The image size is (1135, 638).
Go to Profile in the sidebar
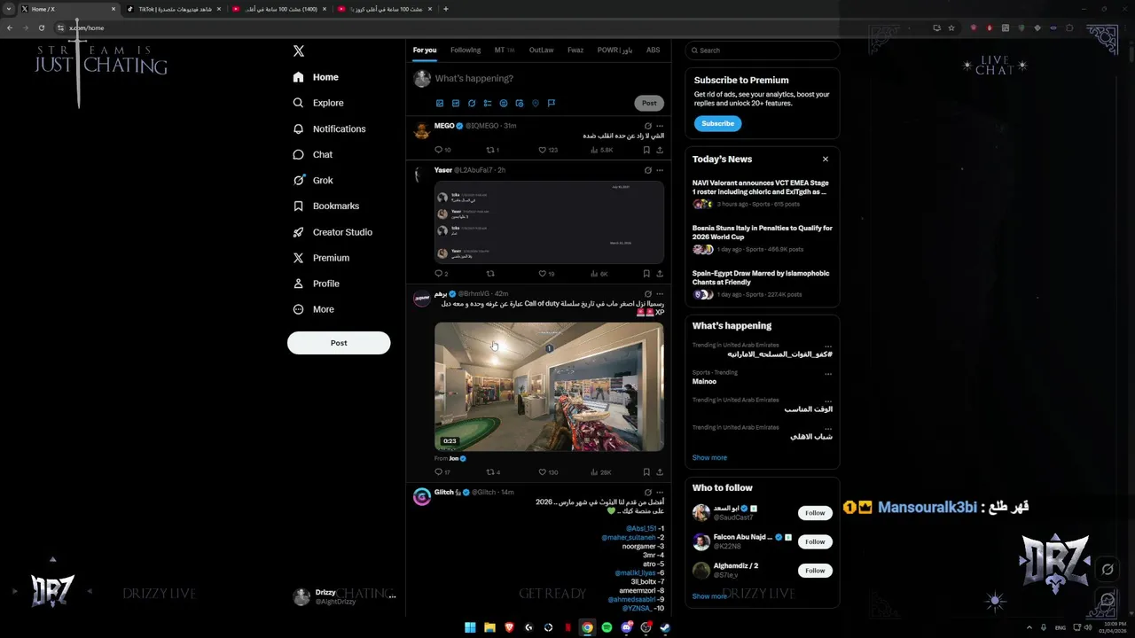pos(316,284)
